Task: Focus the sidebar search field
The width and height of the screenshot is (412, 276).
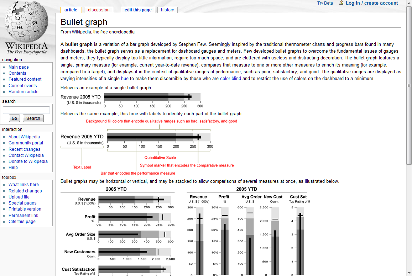Action: coord(26,110)
